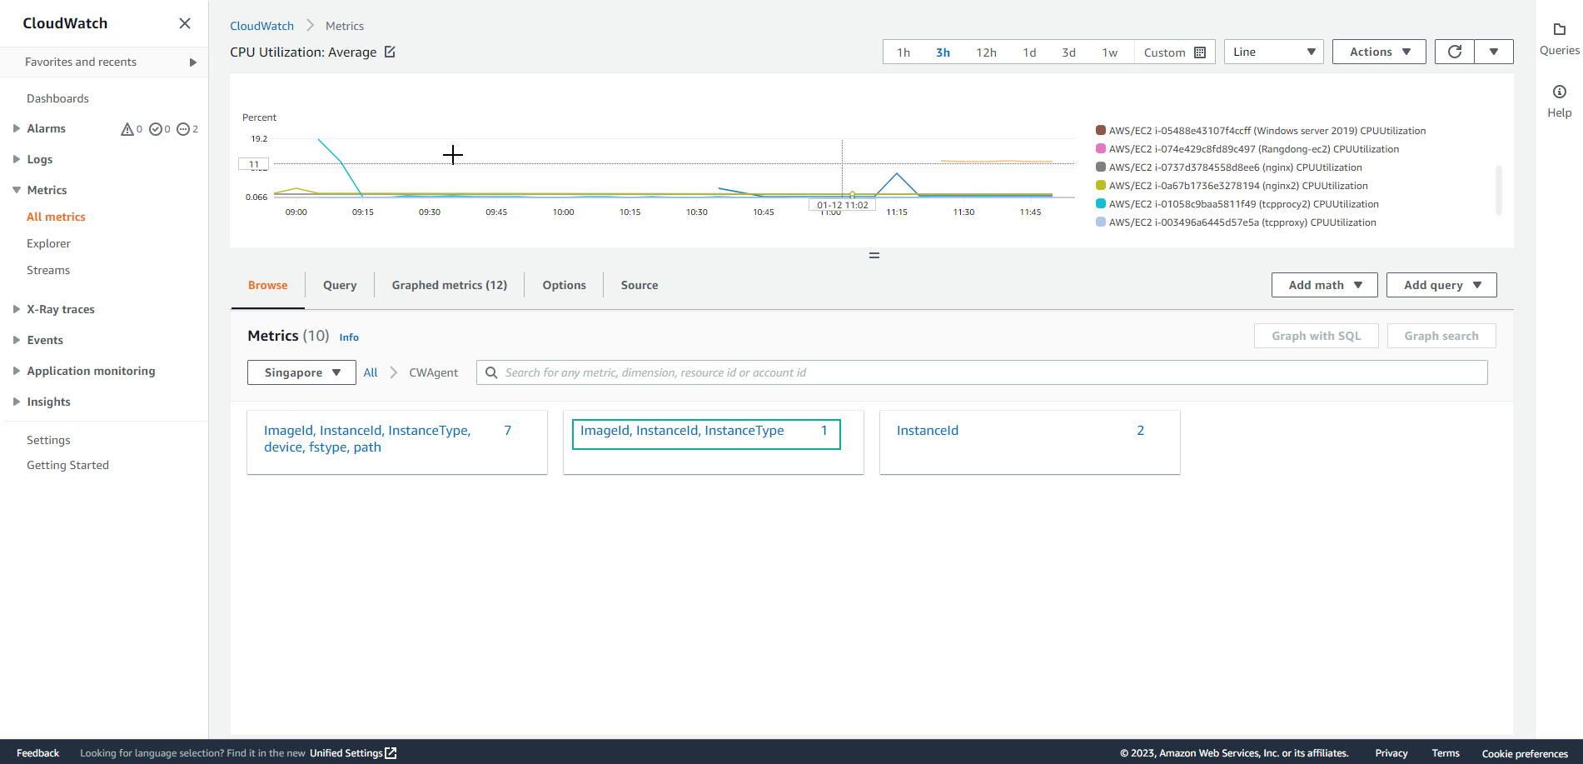This screenshot has height=764, width=1583.
Task: Edit the CPU Utilization graph title
Action: pyautogui.click(x=390, y=52)
